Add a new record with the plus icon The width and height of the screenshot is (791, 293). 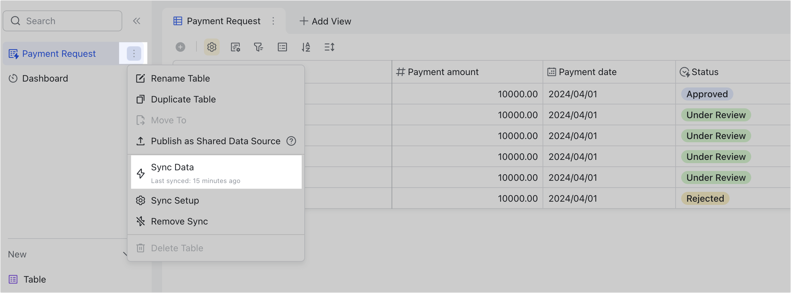pos(180,47)
